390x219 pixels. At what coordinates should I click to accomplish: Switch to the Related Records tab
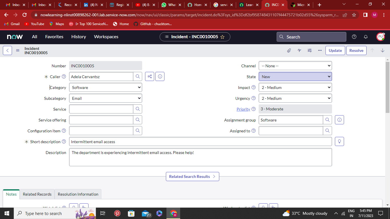coord(37,194)
